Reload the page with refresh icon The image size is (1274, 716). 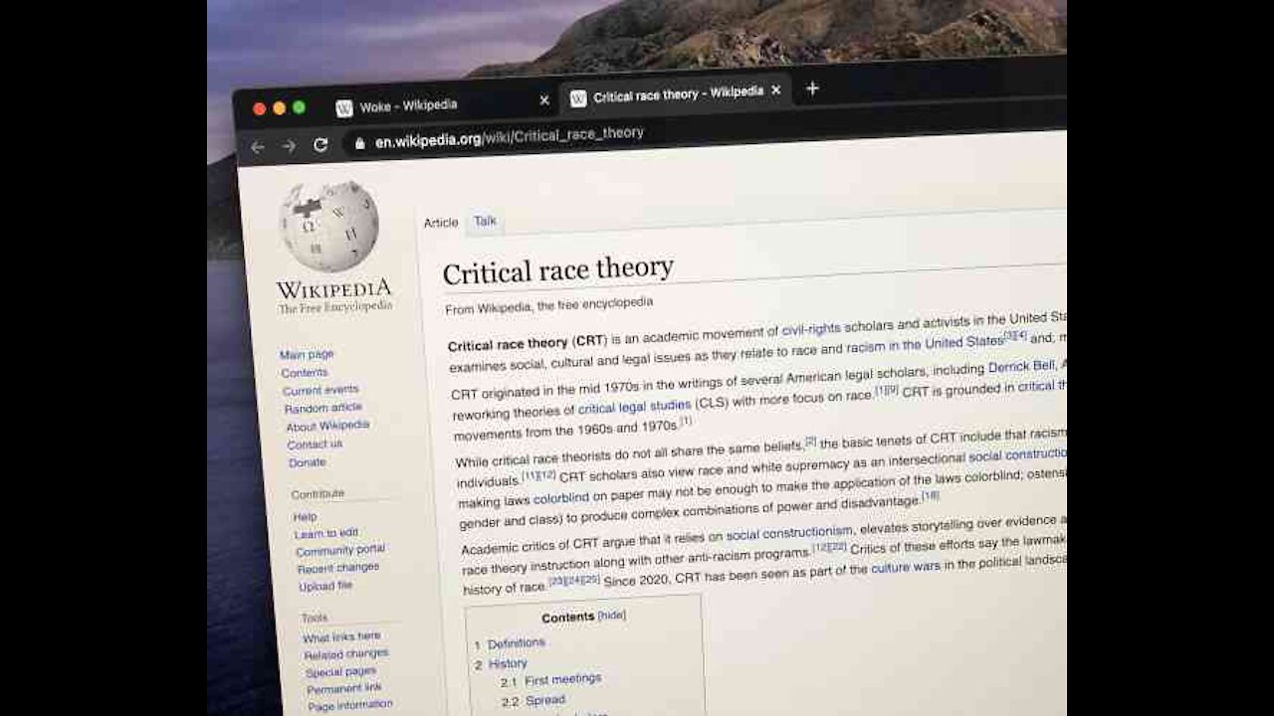point(320,145)
